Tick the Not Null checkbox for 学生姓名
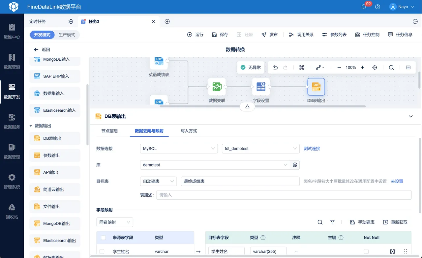This screenshot has width=422, height=258. click(366, 251)
